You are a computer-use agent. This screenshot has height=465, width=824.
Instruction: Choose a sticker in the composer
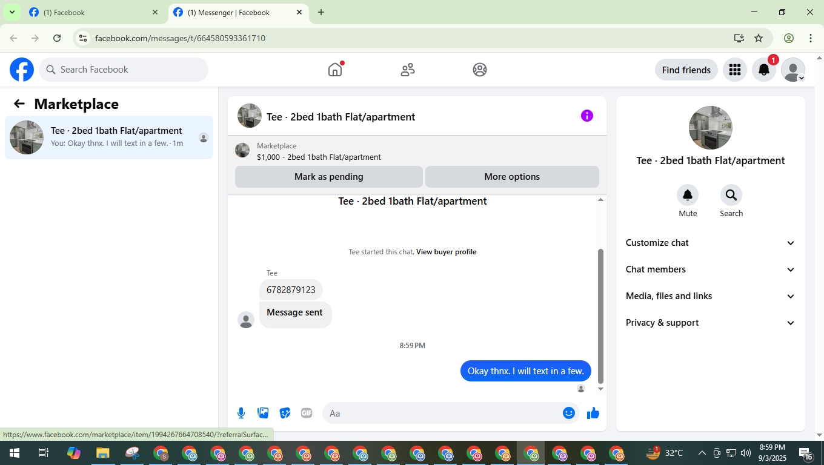click(285, 413)
